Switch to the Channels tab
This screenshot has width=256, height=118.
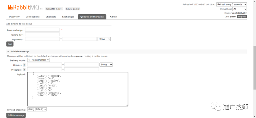coord(51,17)
